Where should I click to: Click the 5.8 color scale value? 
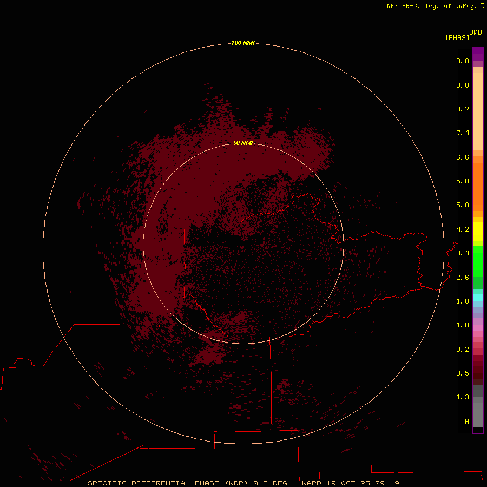point(463,181)
